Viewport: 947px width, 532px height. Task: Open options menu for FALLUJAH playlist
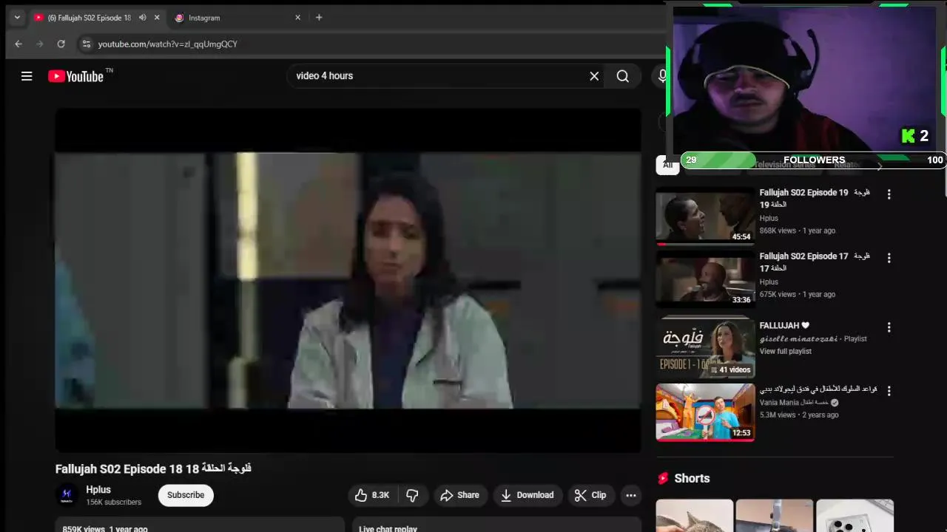[x=889, y=327]
